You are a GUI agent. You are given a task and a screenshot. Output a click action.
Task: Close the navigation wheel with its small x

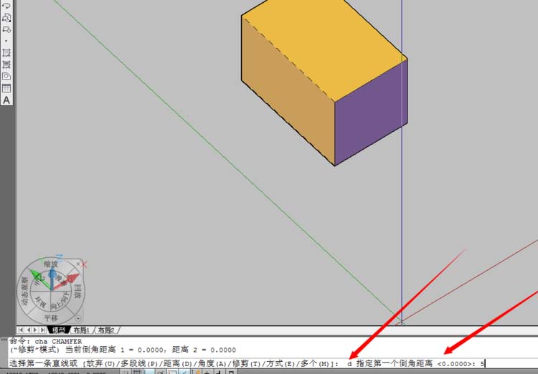(78, 264)
